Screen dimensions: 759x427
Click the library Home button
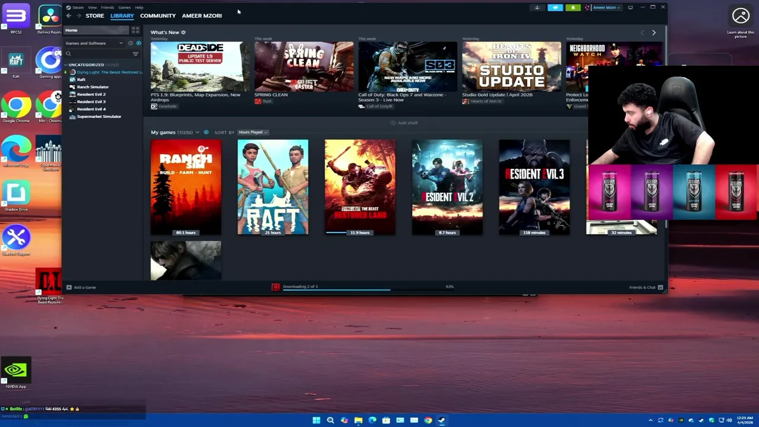point(97,30)
